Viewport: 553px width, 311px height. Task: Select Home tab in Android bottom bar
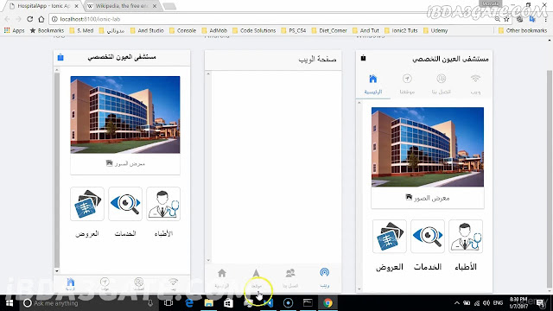(222, 278)
